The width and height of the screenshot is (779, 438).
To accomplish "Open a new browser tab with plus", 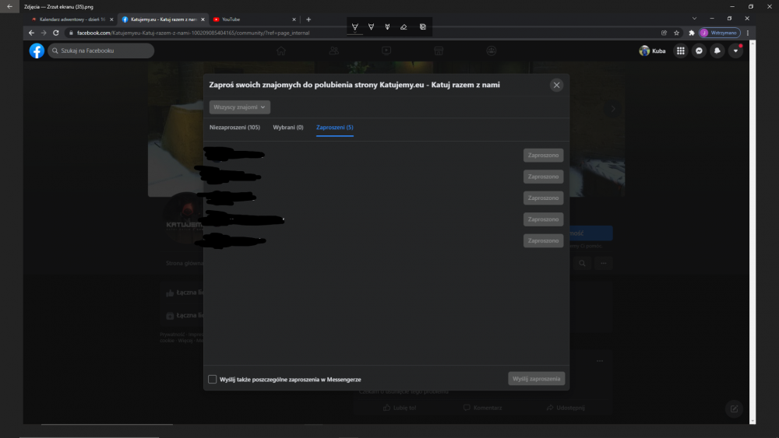I will (x=308, y=19).
